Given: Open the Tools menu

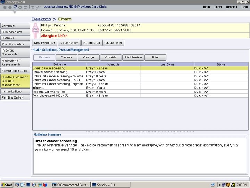Looking at the screenshot, I should (x=218, y=7).
